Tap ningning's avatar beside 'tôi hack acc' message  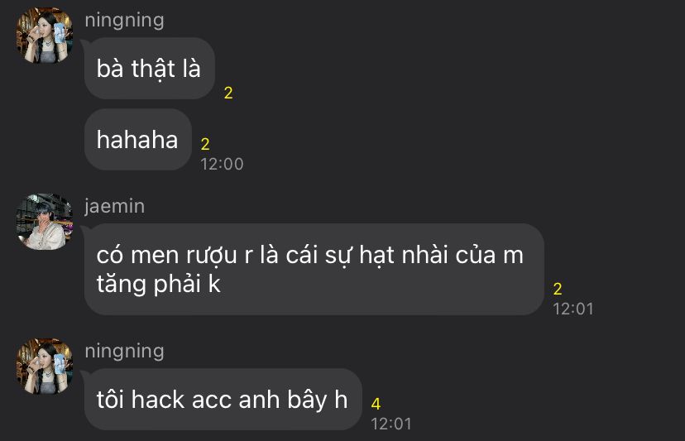(x=45, y=367)
